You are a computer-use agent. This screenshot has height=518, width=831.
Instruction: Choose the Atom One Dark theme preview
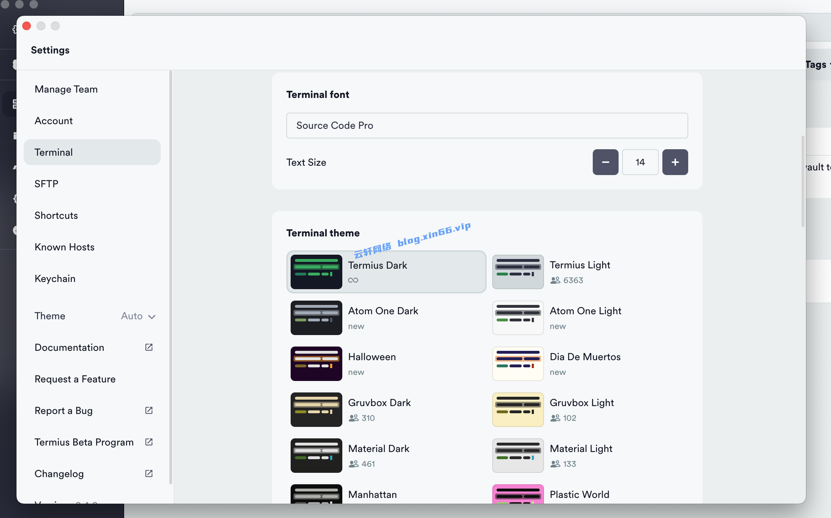pyautogui.click(x=316, y=318)
